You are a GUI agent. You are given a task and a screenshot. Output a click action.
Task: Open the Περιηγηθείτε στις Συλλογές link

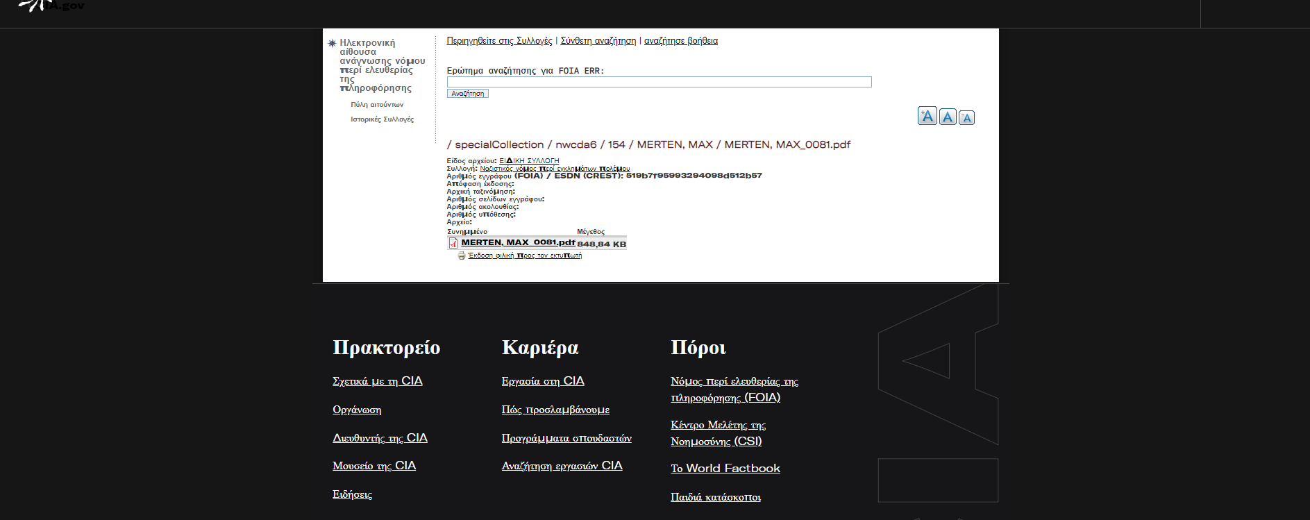499,41
